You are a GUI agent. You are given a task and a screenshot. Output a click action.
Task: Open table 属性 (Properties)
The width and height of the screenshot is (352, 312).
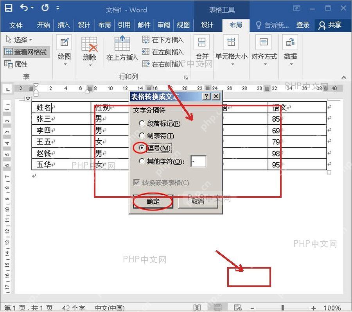[16, 64]
